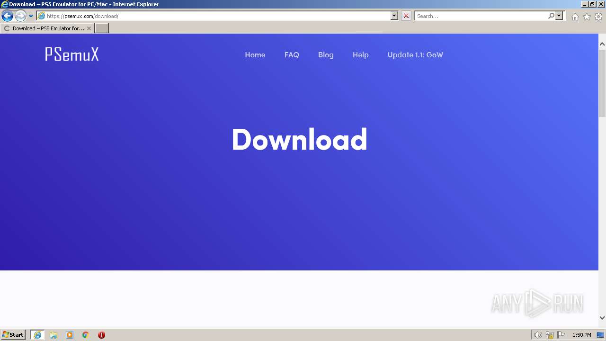The width and height of the screenshot is (606, 341).
Task: Close the Download – PS5 Emulator tab
Action: pyautogui.click(x=89, y=28)
